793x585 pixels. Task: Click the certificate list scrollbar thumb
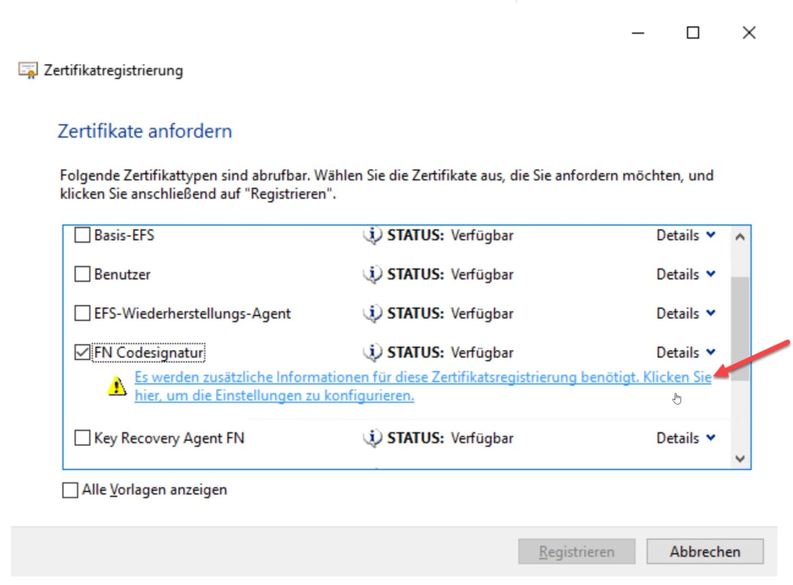click(x=740, y=329)
